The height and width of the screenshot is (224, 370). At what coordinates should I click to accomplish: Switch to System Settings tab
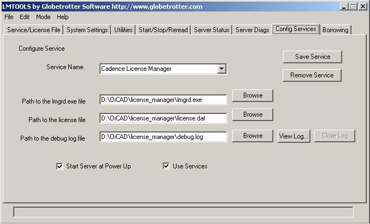tap(87, 30)
